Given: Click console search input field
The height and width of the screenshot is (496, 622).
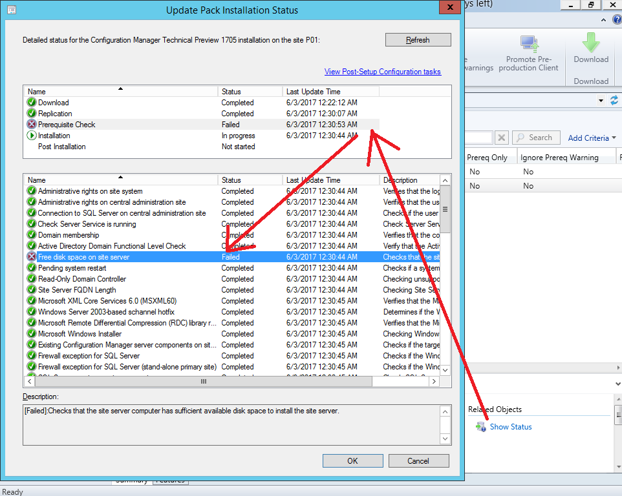Looking at the screenshot, I should pyautogui.click(x=478, y=138).
